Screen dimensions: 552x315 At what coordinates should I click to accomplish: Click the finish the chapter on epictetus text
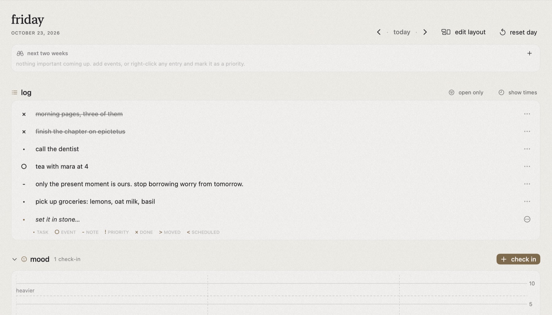pos(80,132)
